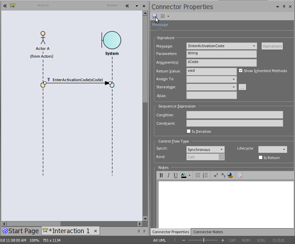The width and height of the screenshot is (295, 244).
Task: Insert hyperlink using the globe icon
Action: [x=230, y=175]
